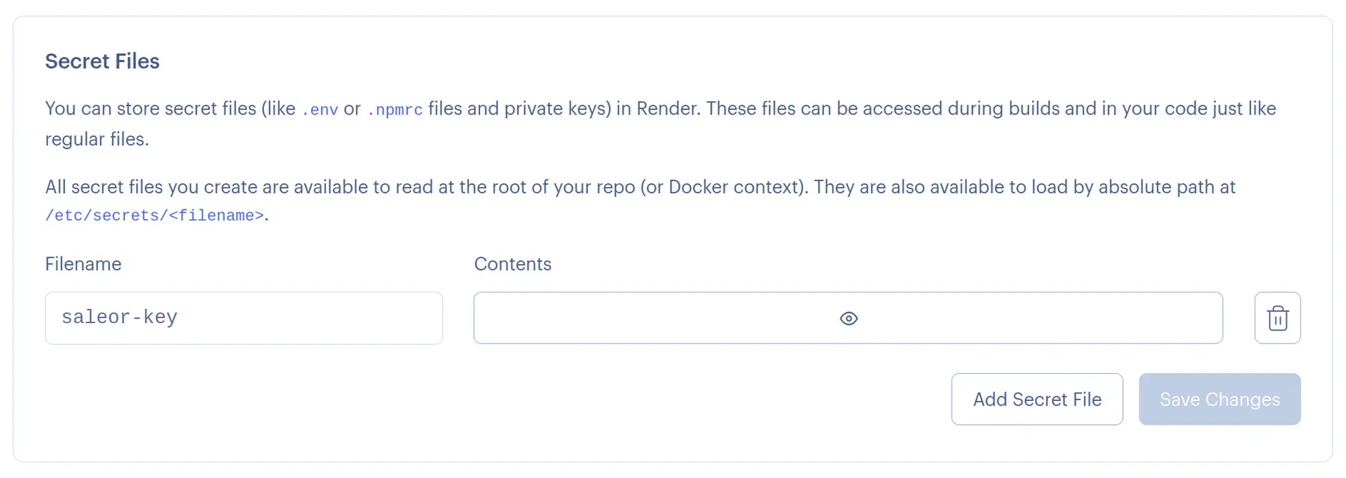Toggle visibility of the secret file contents
The width and height of the screenshot is (1346, 478).
[848, 318]
